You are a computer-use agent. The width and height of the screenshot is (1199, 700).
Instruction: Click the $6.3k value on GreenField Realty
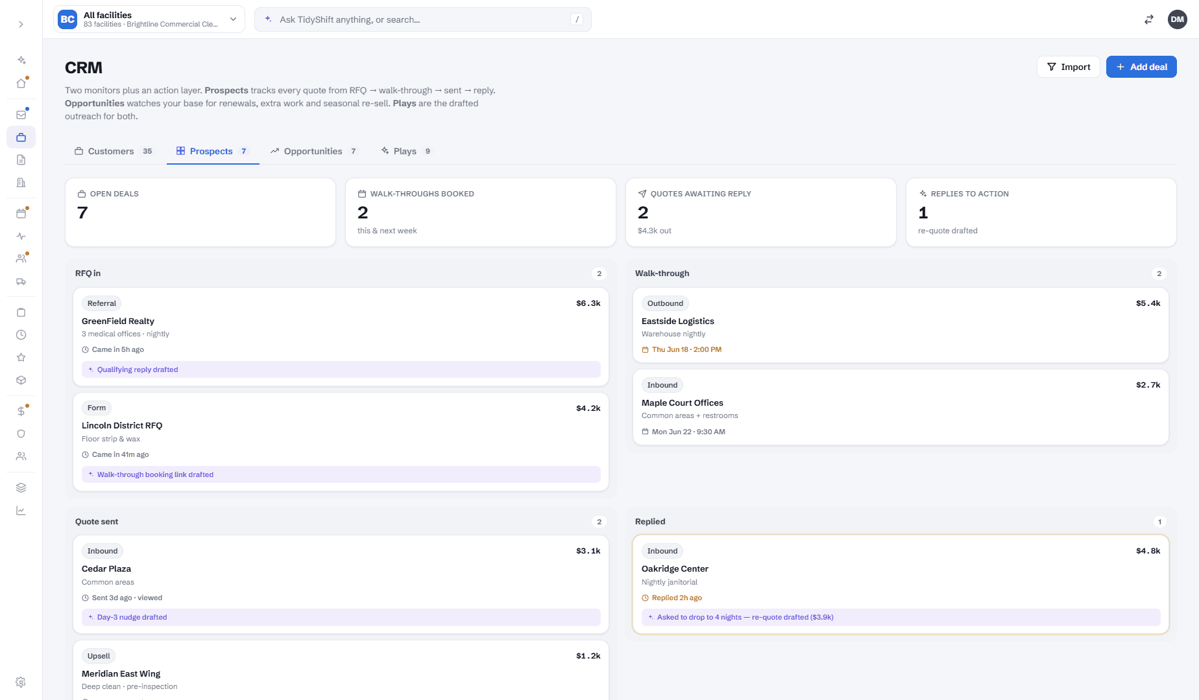point(588,303)
